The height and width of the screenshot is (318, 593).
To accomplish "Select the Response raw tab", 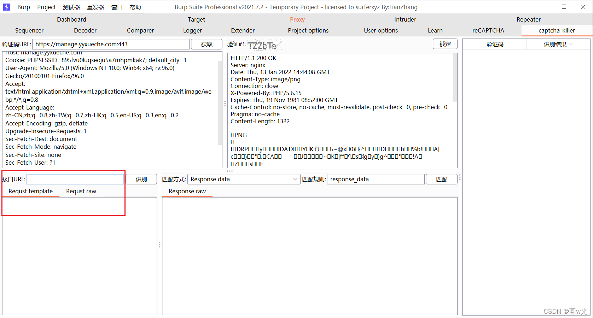I will pos(187,191).
